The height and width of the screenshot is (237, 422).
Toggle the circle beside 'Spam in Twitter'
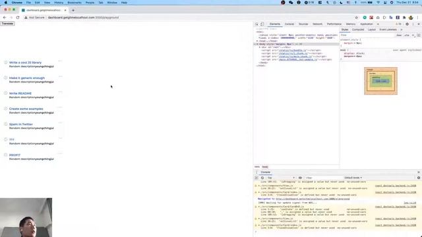[6, 124]
